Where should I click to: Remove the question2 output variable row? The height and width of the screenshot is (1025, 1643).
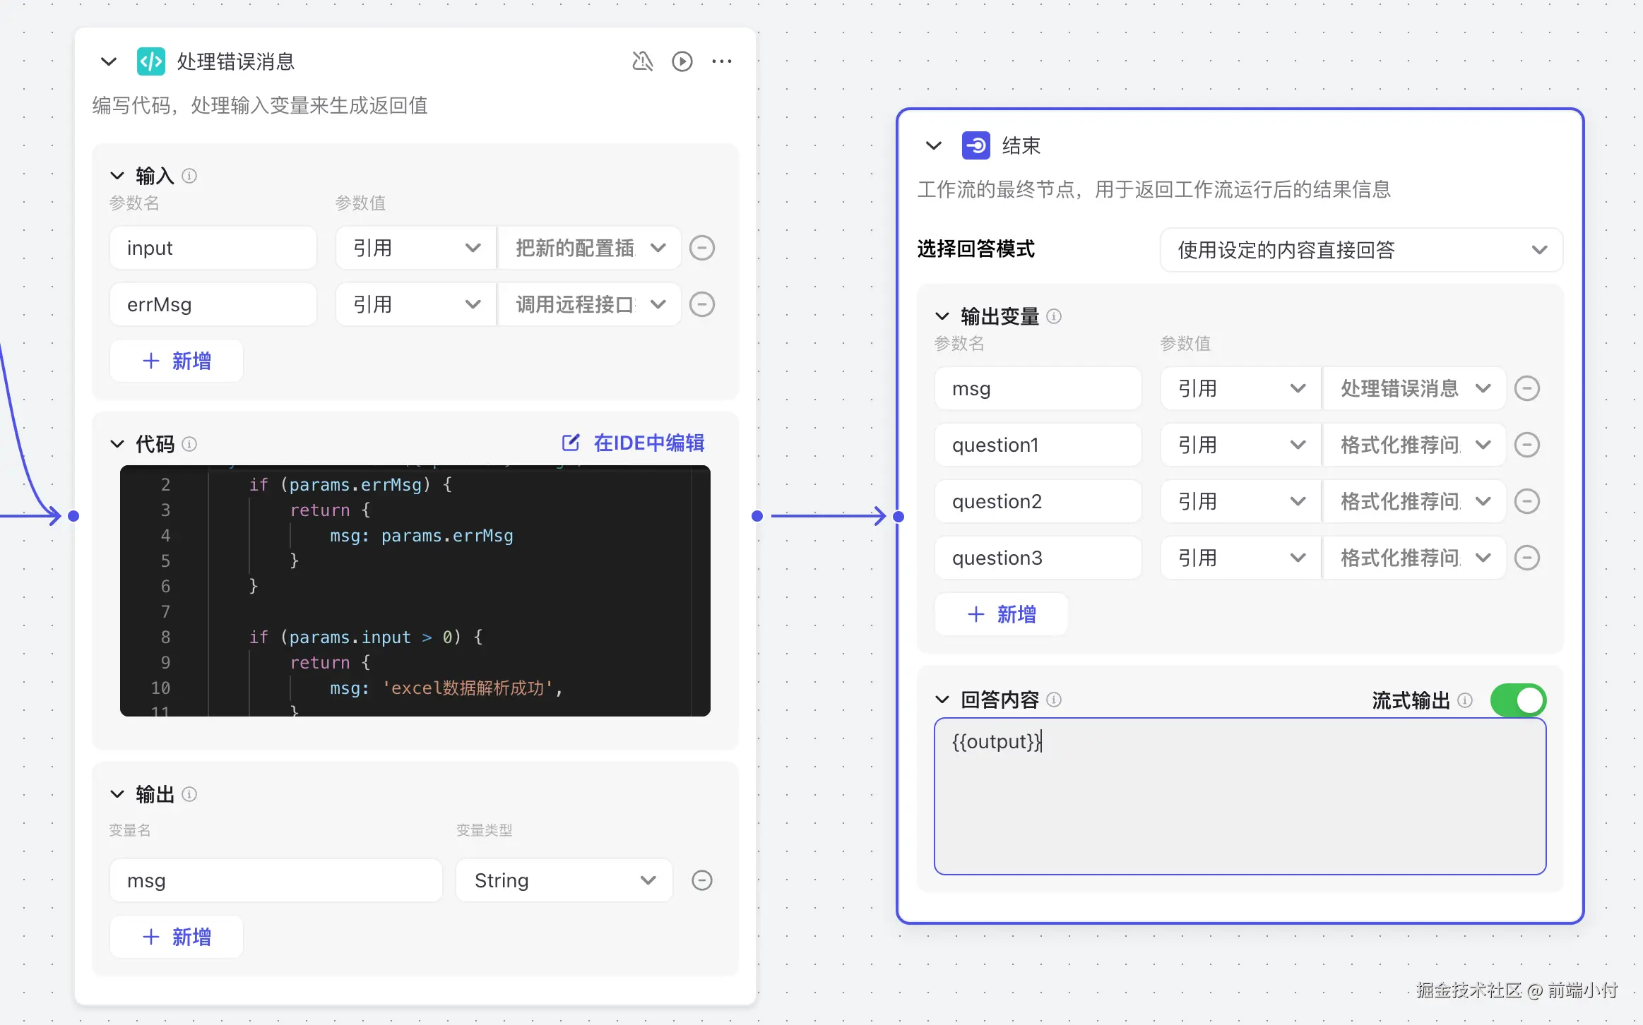point(1526,501)
